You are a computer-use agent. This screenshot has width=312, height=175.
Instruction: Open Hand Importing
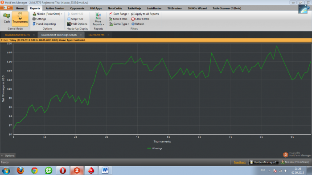point(44,24)
